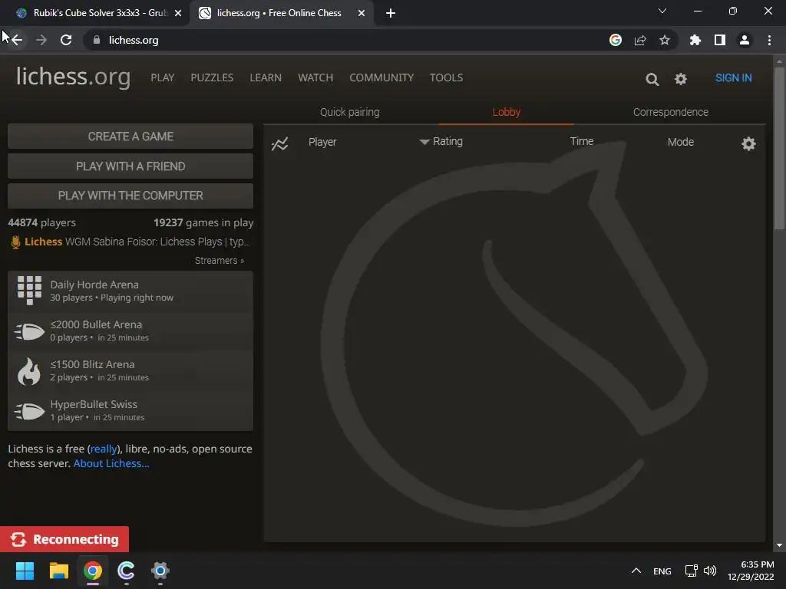Show hidden system tray icons chevron
Screen dimensions: 786x589
pos(636,571)
